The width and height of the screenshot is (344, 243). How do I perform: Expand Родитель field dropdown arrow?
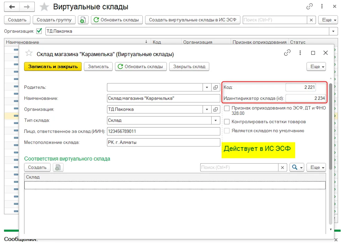pyautogui.click(x=207, y=87)
